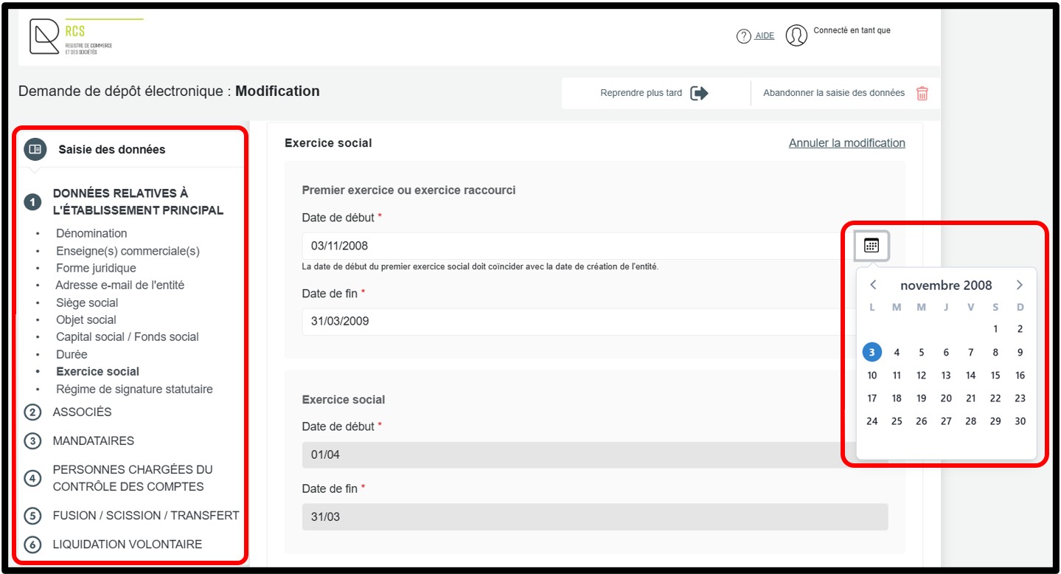Click the red trash bin icon
Viewport: 1061px width, 574px height.
pos(922,94)
